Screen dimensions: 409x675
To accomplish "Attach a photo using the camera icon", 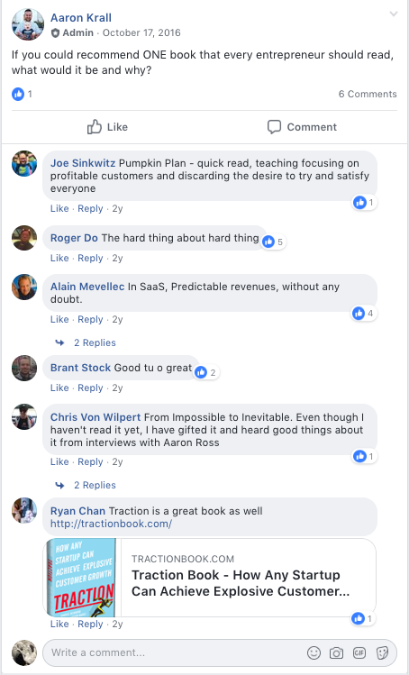I will [336, 653].
